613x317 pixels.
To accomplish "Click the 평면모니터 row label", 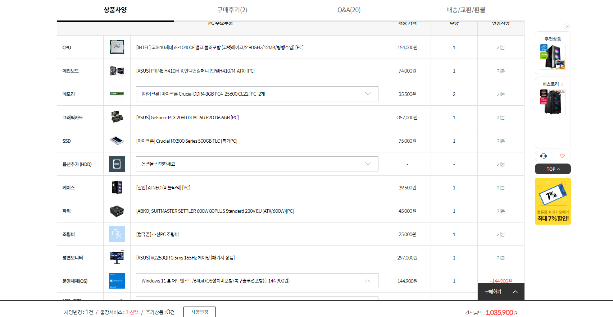I will tap(73, 258).
